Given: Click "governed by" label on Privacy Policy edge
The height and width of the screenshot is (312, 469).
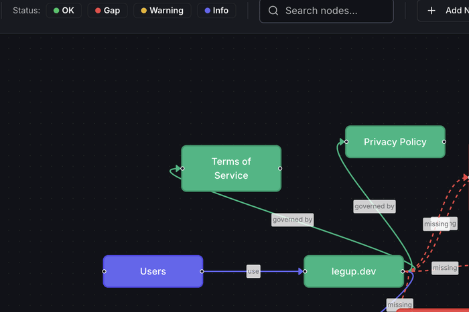Looking at the screenshot, I should tap(375, 206).
